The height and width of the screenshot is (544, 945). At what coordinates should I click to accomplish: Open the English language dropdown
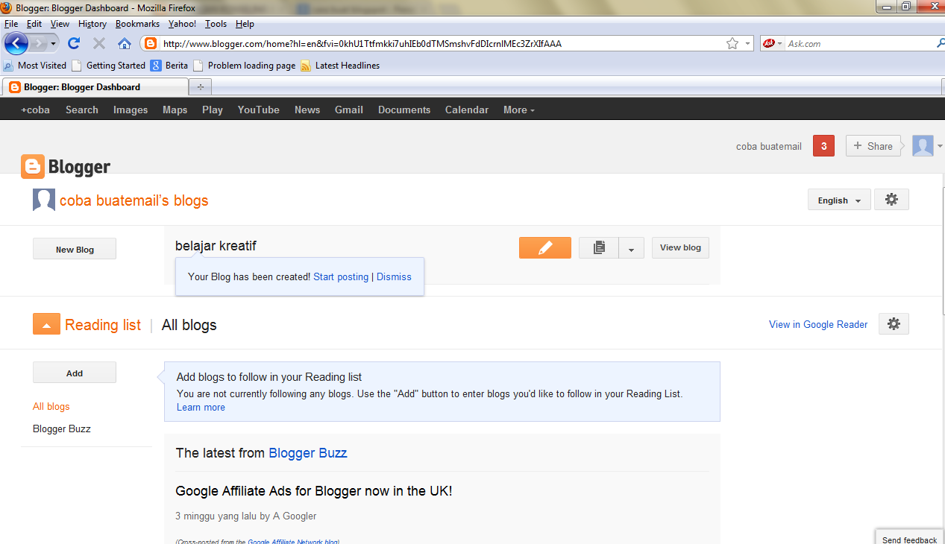(x=839, y=200)
